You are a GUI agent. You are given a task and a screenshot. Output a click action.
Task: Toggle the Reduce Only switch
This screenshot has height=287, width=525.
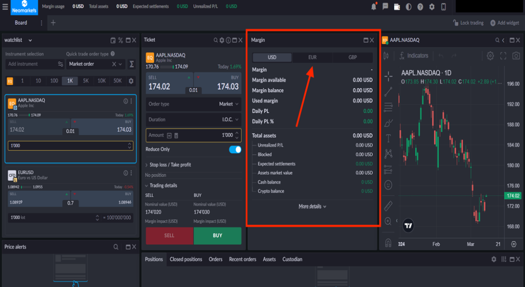(x=235, y=149)
